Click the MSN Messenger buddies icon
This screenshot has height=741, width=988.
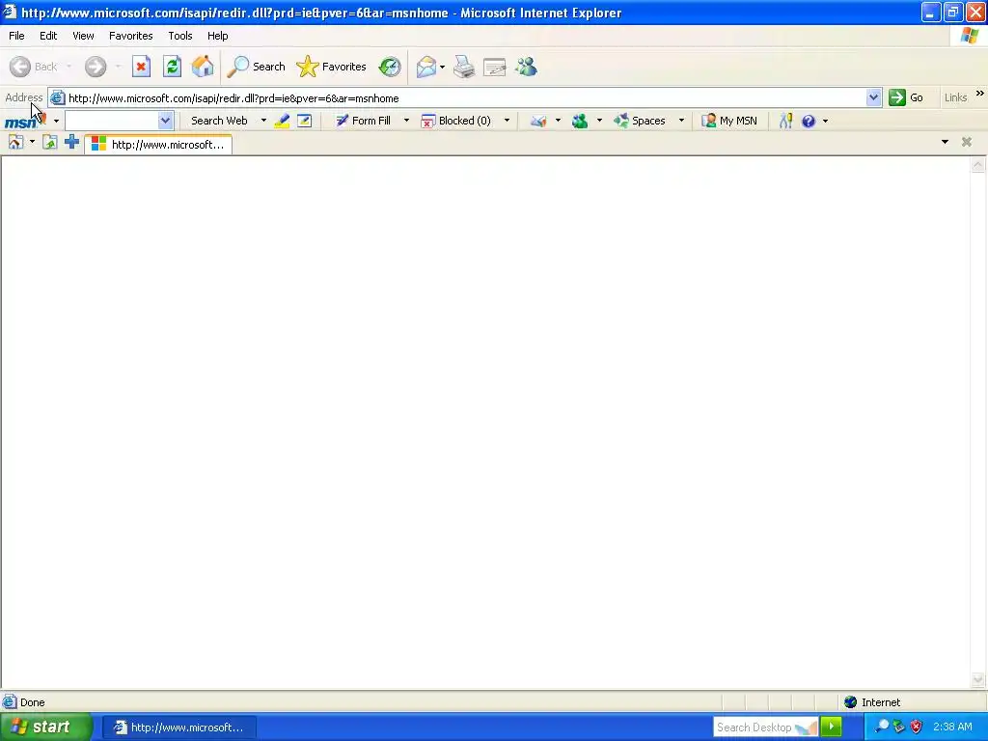click(580, 121)
